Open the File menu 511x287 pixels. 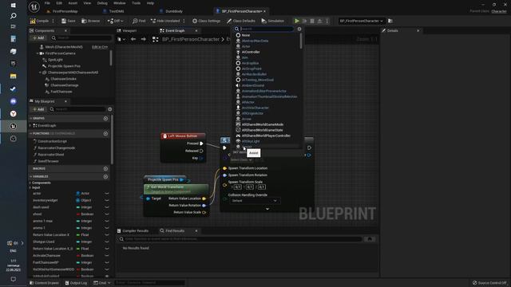[47, 3]
